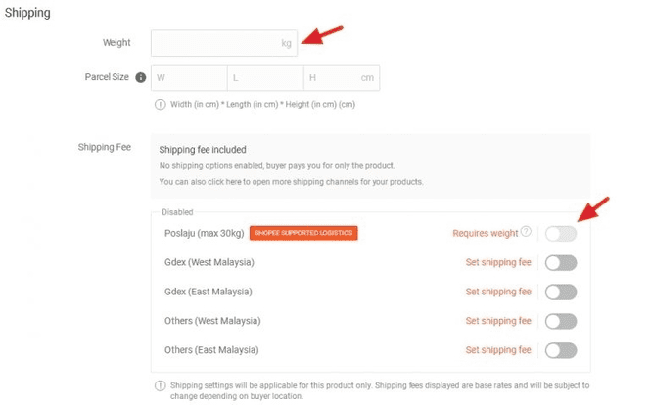Click the Weight input field
The image size is (650, 405).
pyautogui.click(x=215, y=43)
